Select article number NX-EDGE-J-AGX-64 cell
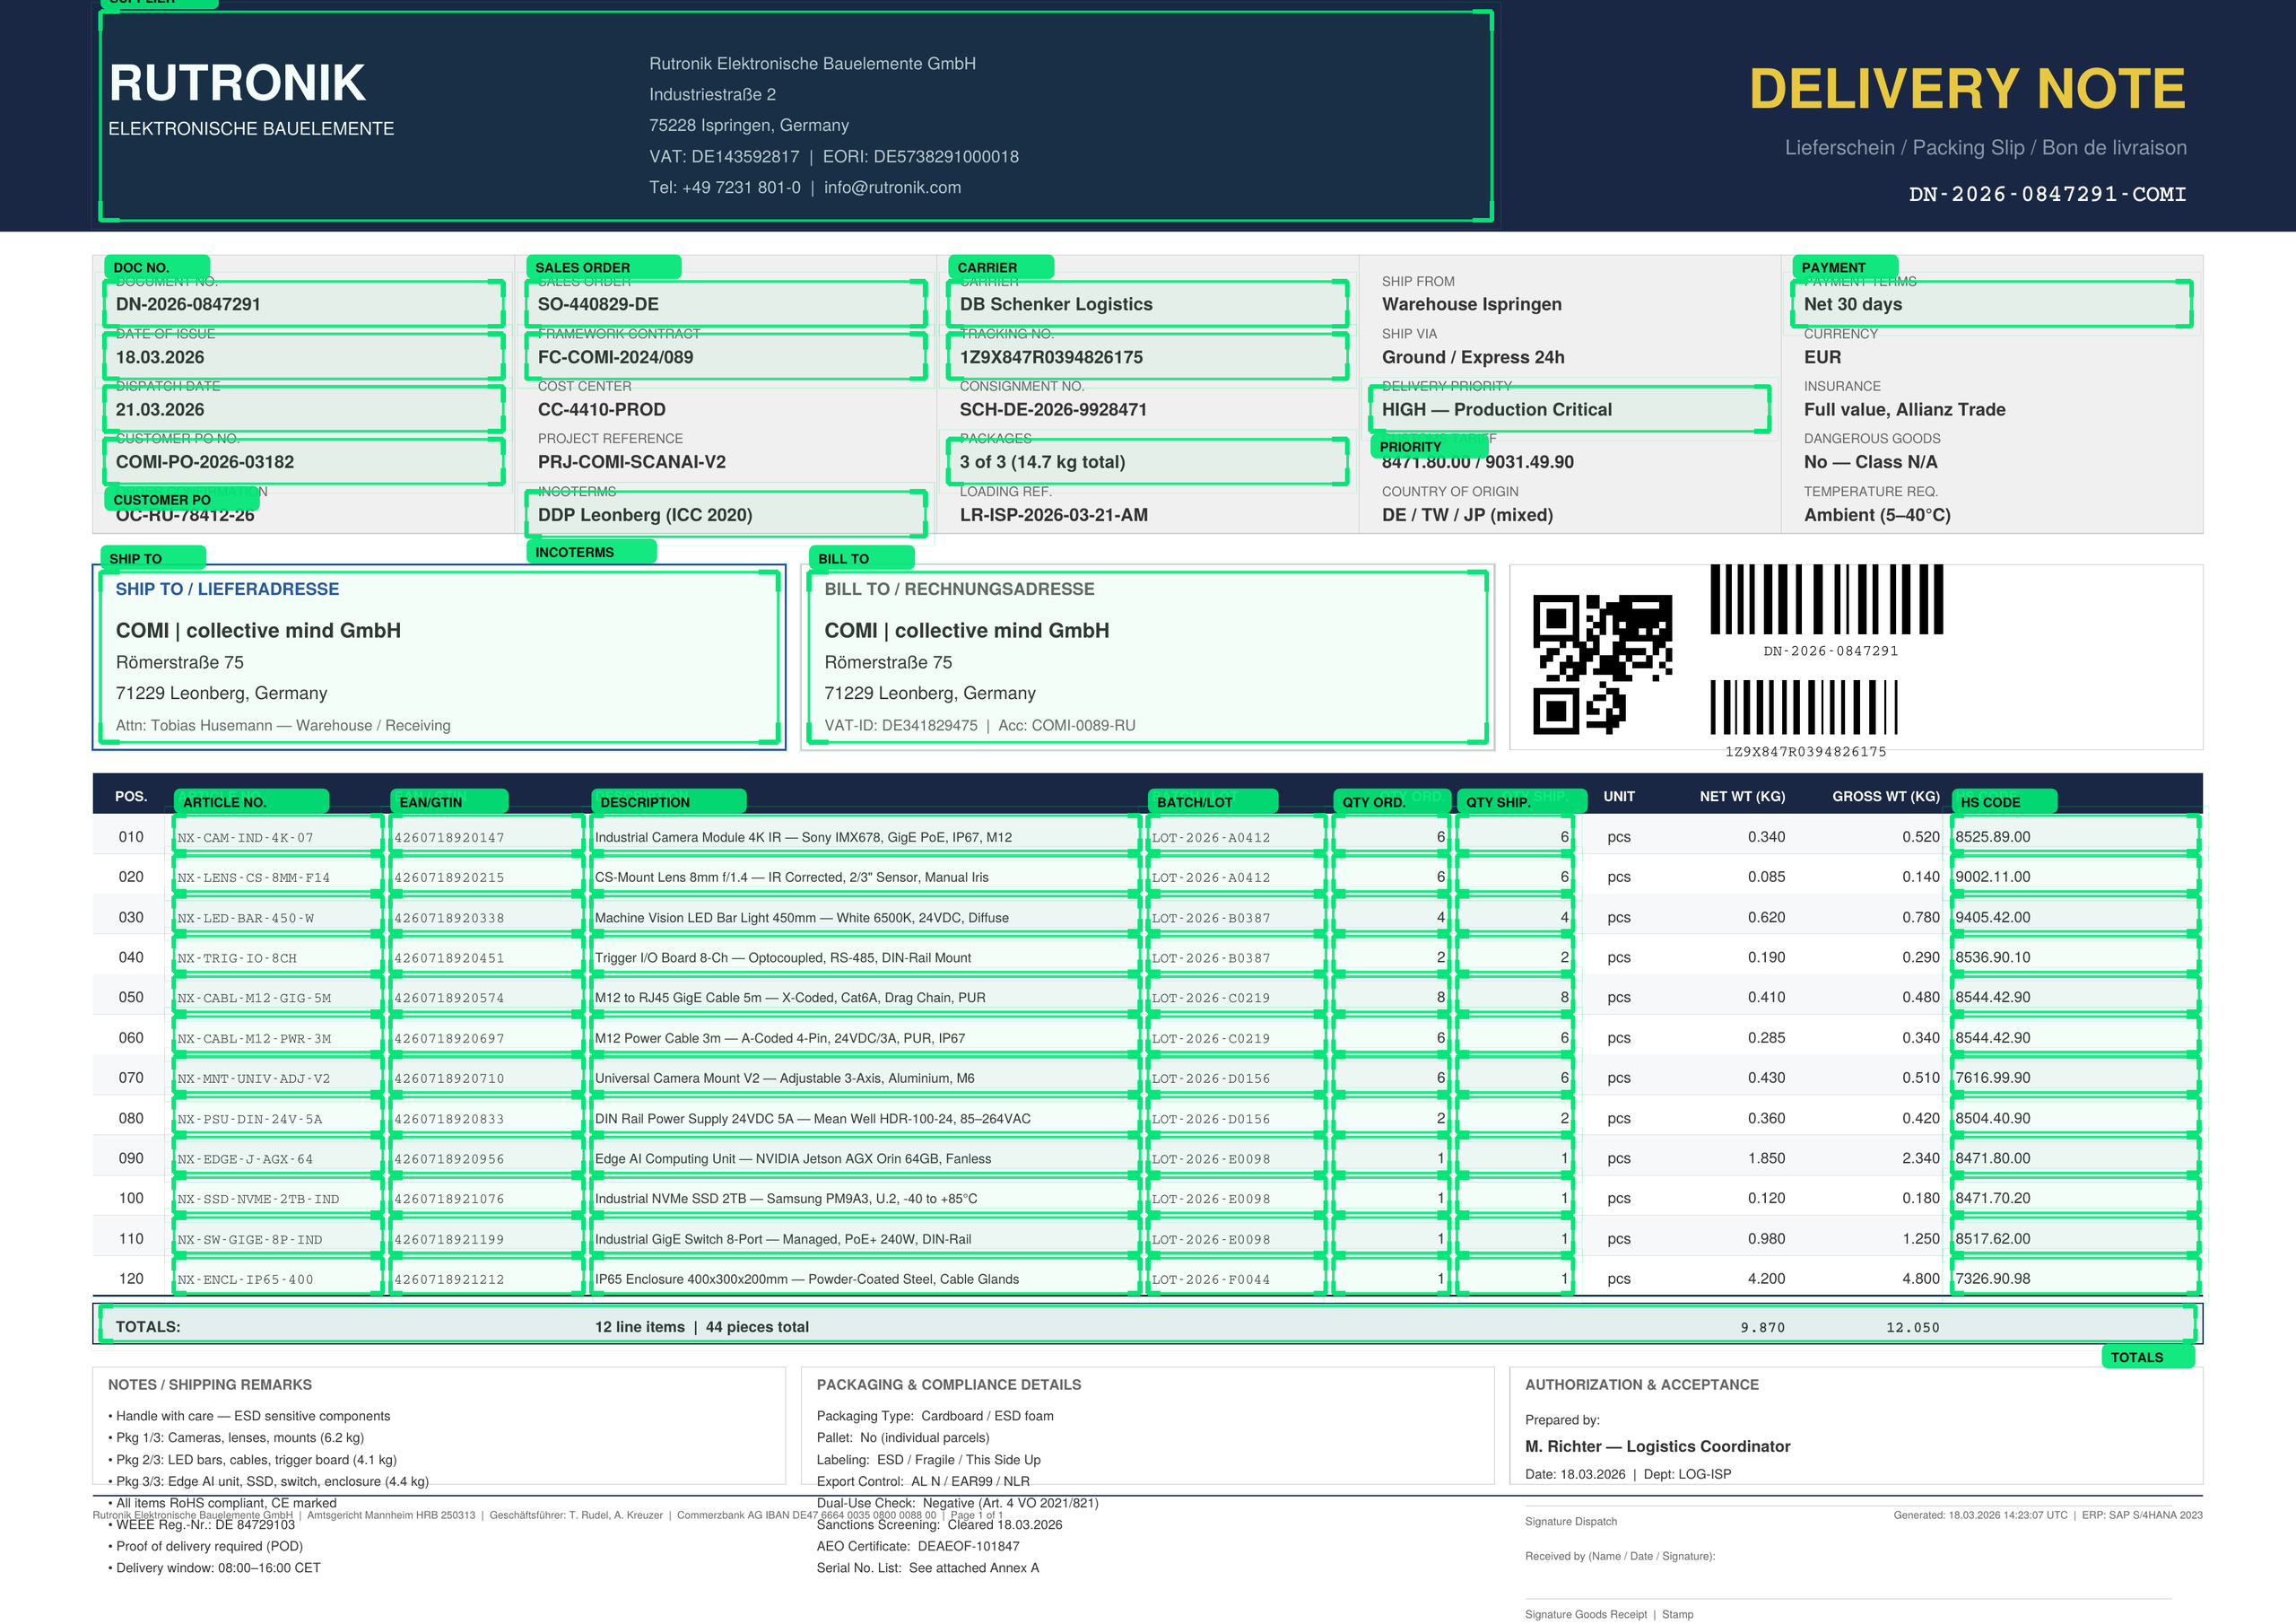This screenshot has width=2296, height=1624. [x=277, y=1158]
